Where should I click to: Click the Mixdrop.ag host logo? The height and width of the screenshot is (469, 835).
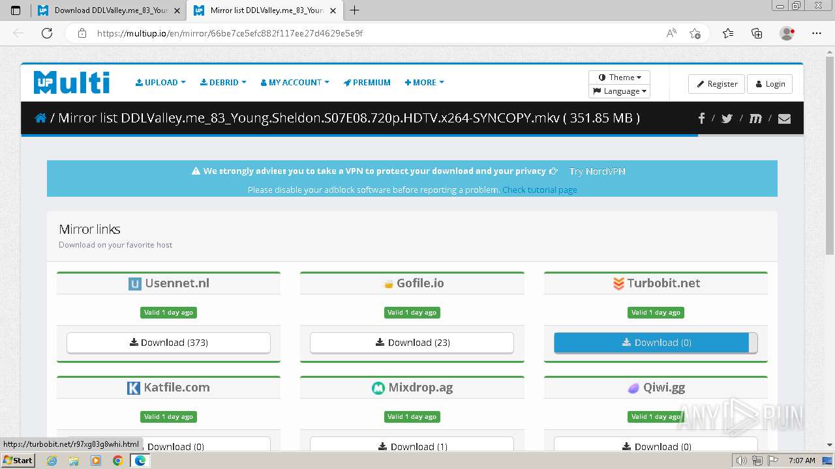tap(378, 388)
